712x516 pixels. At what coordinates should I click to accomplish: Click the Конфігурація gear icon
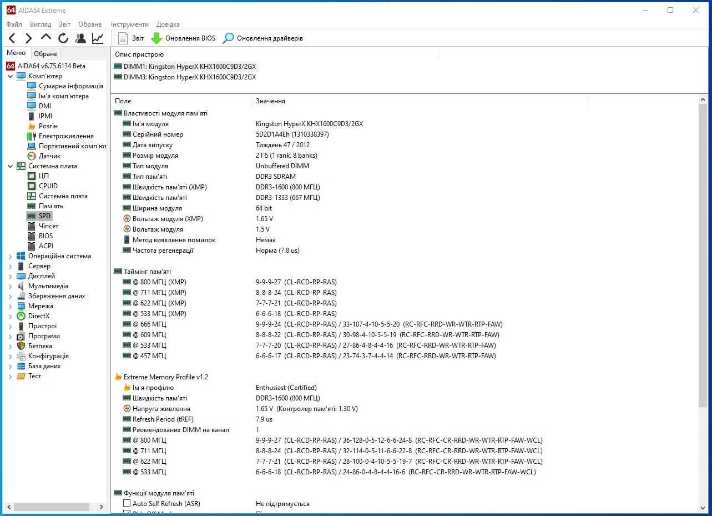click(x=21, y=356)
